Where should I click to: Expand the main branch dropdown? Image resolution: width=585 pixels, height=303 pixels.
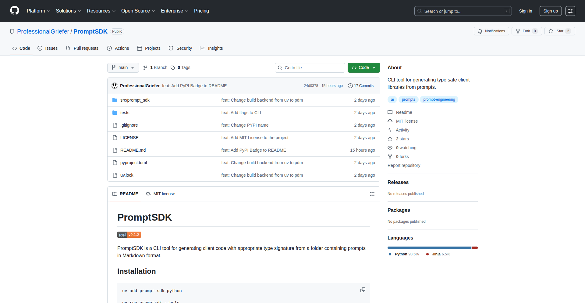(x=123, y=68)
